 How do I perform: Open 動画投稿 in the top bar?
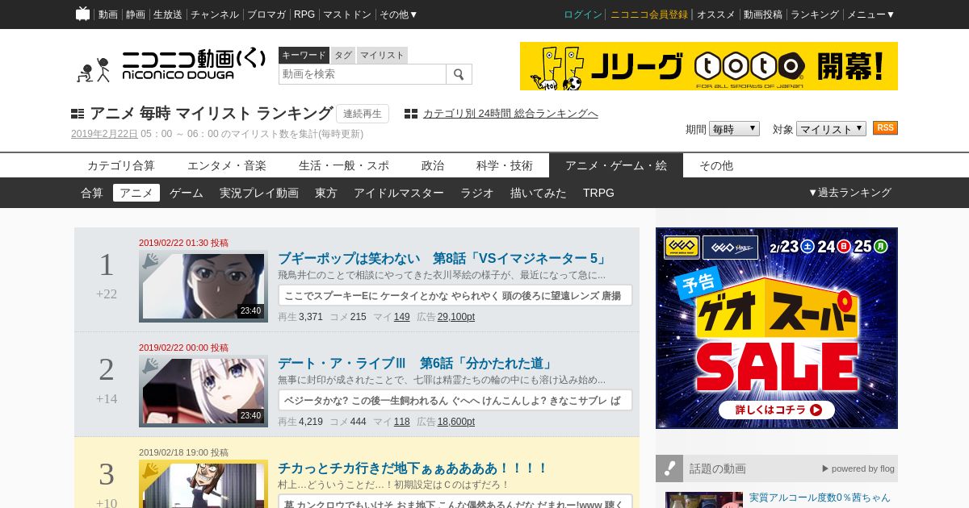point(763,15)
